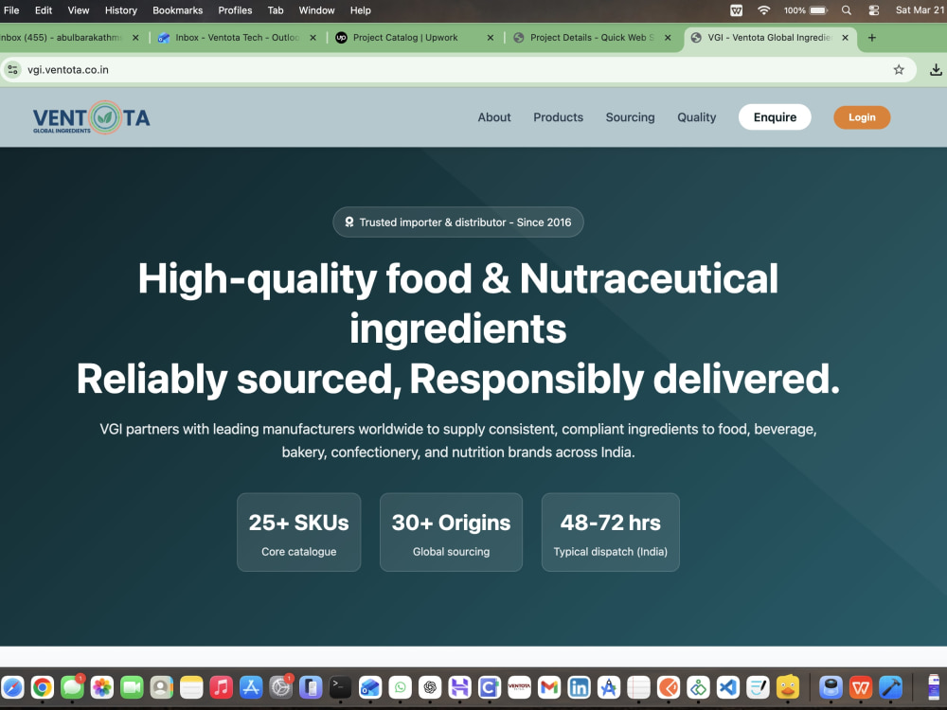Open Contacts from the Dock
947x710 pixels.
pos(161,687)
